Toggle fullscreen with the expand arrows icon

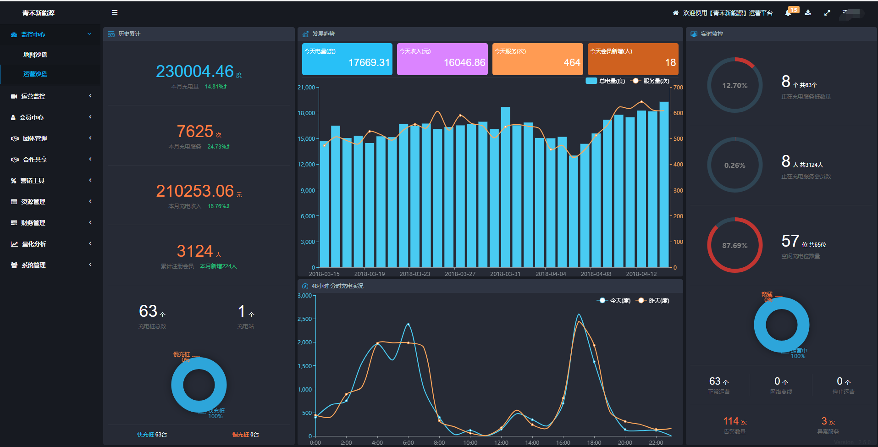coord(827,13)
